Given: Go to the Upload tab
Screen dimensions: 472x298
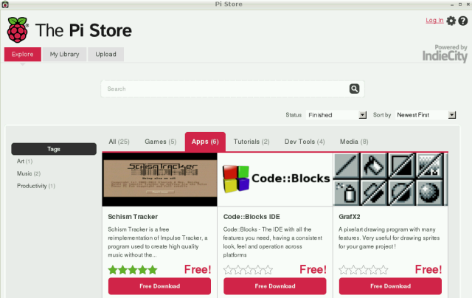Looking at the screenshot, I should (105, 54).
